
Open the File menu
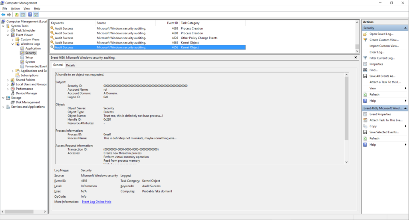(5, 9)
